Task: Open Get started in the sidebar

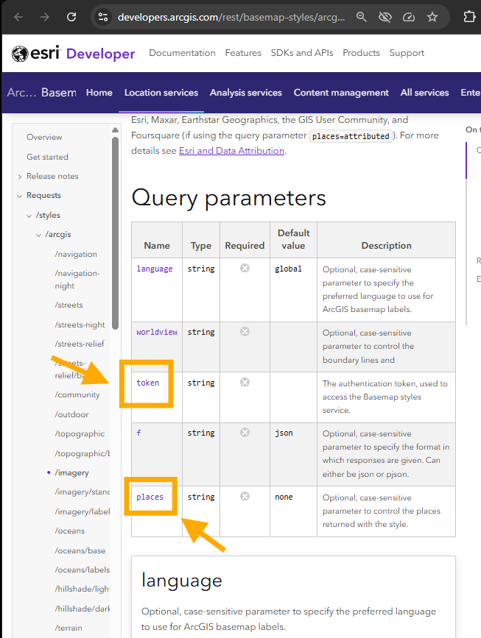Action: (47, 157)
